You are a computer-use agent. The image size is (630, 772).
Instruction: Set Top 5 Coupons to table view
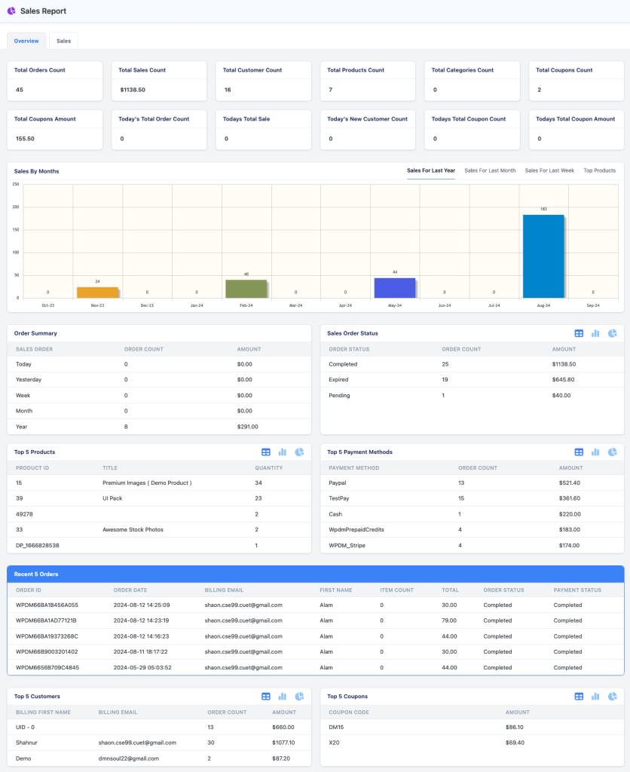(579, 696)
